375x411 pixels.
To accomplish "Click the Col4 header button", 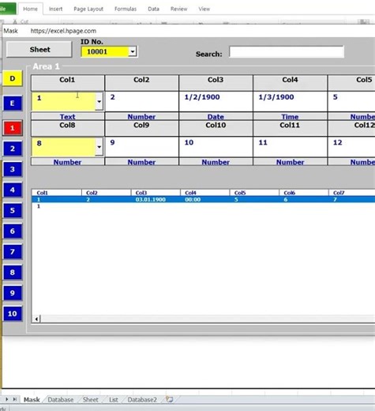I will (x=290, y=83).
